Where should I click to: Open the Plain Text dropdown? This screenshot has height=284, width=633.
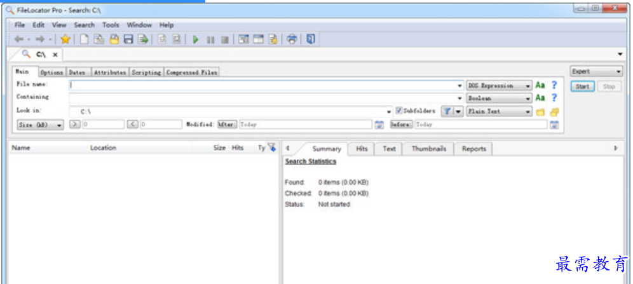tap(500, 111)
